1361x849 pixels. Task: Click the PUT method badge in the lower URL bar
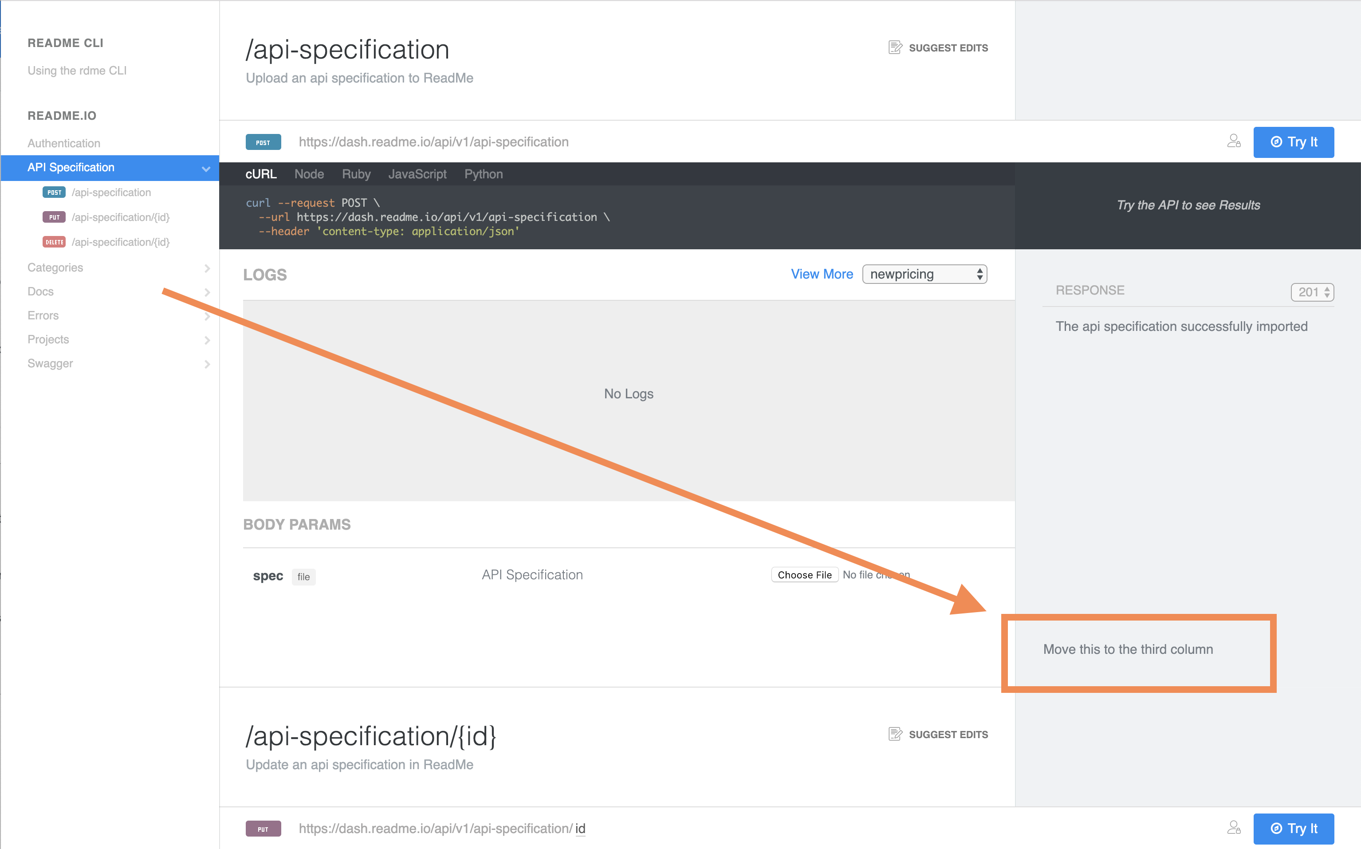click(x=263, y=829)
